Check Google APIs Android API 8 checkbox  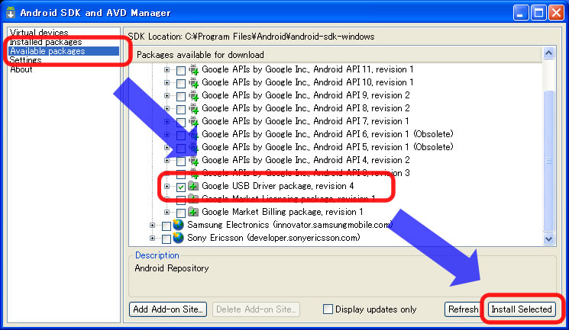181,109
